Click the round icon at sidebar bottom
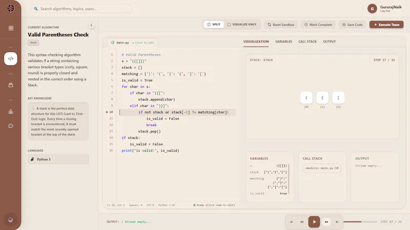 [x=11, y=220]
